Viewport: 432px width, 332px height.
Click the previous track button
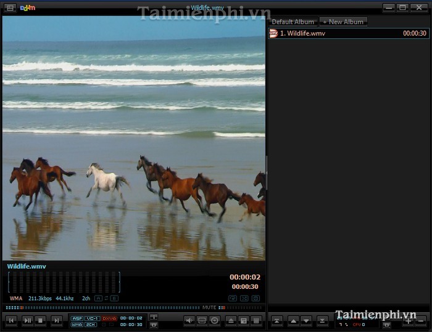click(11, 320)
